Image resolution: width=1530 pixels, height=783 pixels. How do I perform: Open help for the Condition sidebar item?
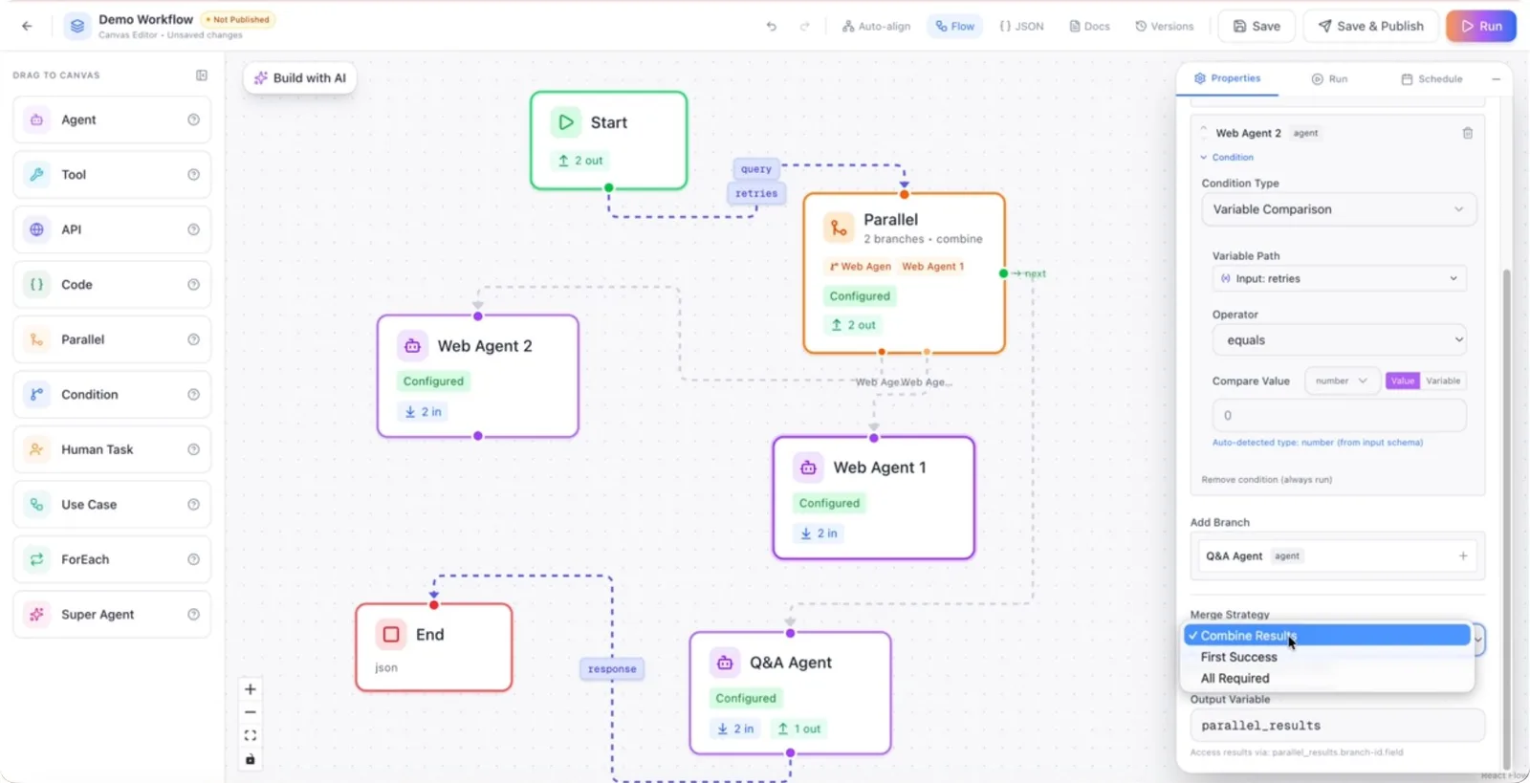pos(193,394)
